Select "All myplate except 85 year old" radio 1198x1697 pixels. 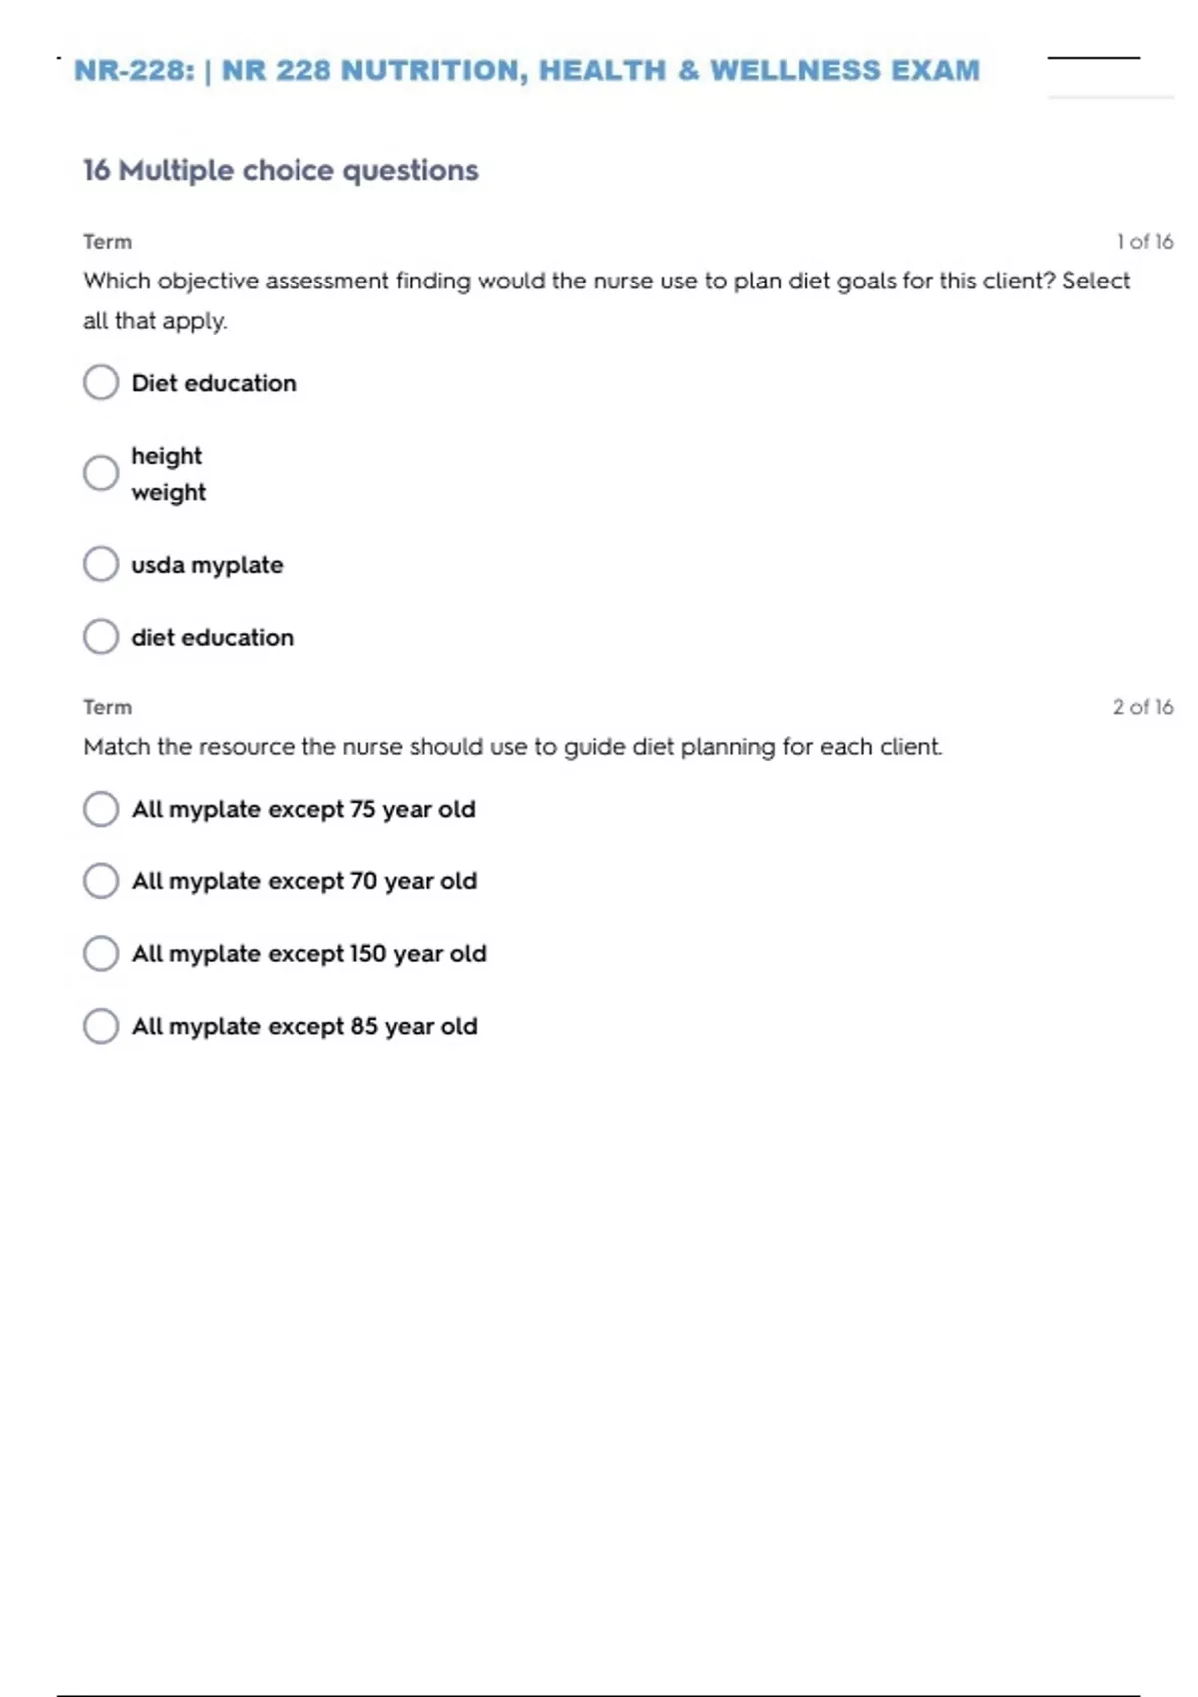click(x=101, y=1026)
